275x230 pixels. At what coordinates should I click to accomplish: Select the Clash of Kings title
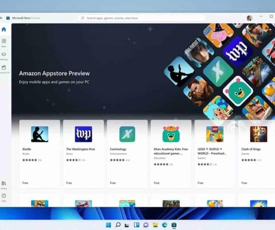[x=251, y=149]
